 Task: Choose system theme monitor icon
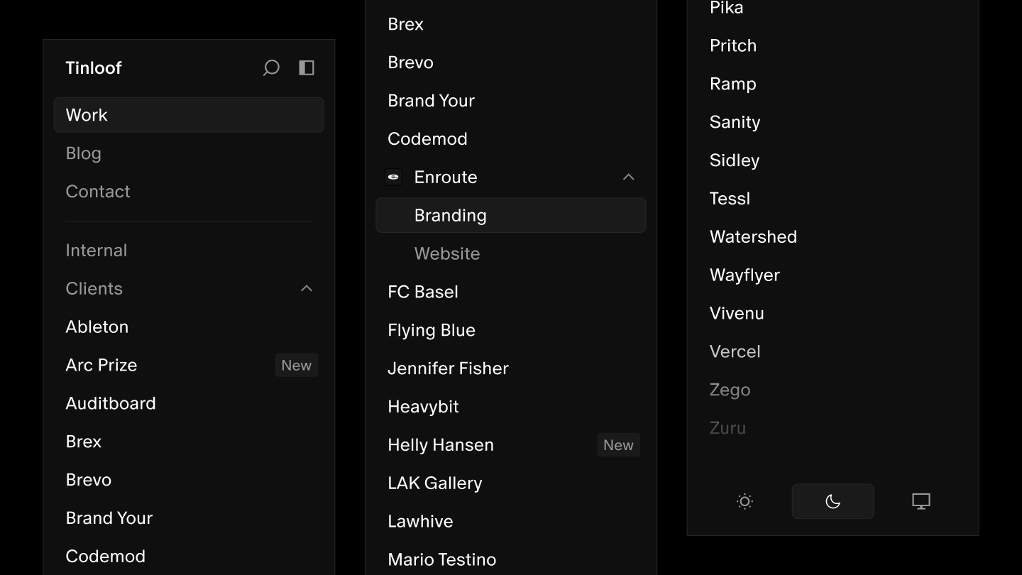(x=921, y=501)
